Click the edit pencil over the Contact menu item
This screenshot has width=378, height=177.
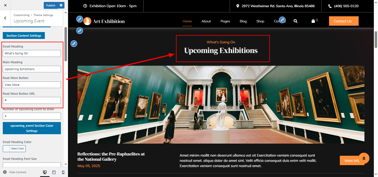282,20
